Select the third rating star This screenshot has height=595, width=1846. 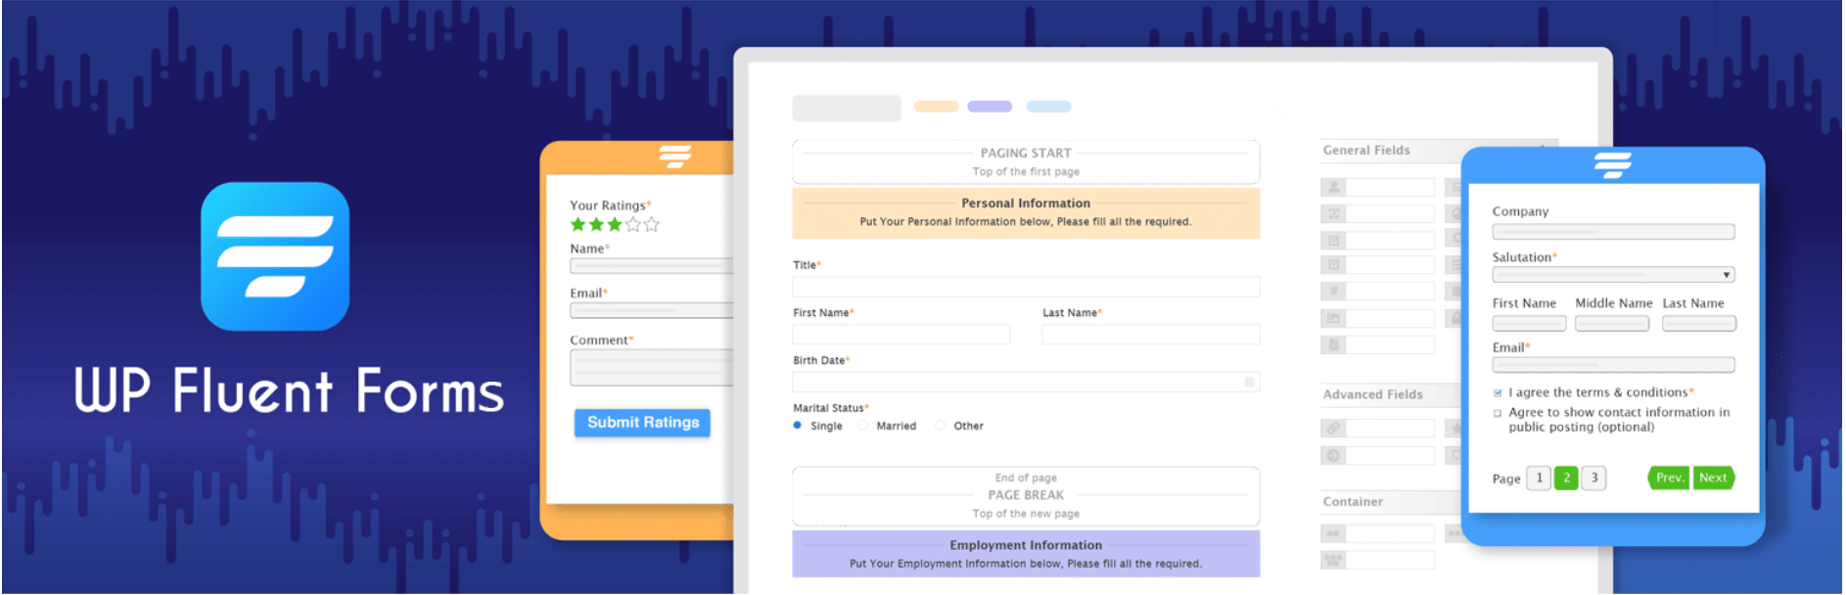click(615, 224)
